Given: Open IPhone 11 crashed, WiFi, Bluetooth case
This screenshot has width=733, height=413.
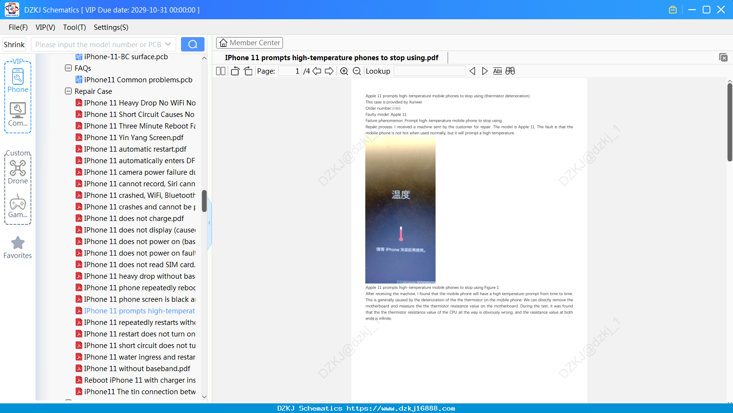Looking at the screenshot, I should [x=136, y=195].
